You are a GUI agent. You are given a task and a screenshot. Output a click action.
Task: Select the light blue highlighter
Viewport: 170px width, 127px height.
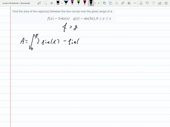click(66, 2)
